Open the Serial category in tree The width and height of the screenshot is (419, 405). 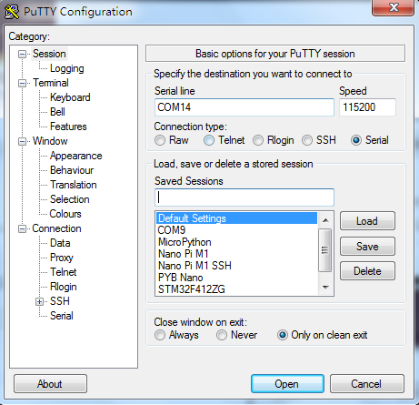62,316
